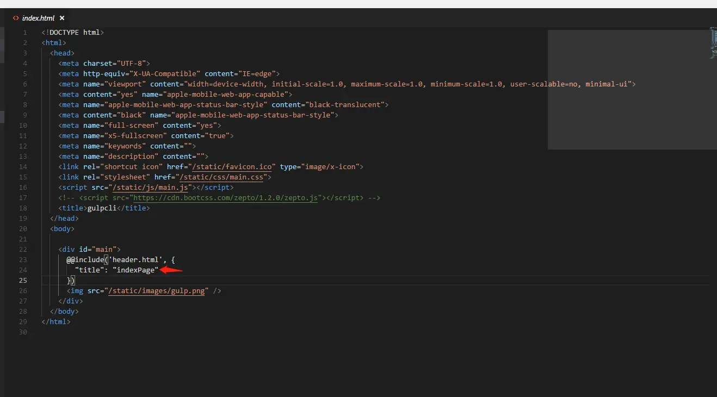This screenshot has width=717, height=397.
Task: Click line number 22 in the gutter
Action: [x=23, y=249]
